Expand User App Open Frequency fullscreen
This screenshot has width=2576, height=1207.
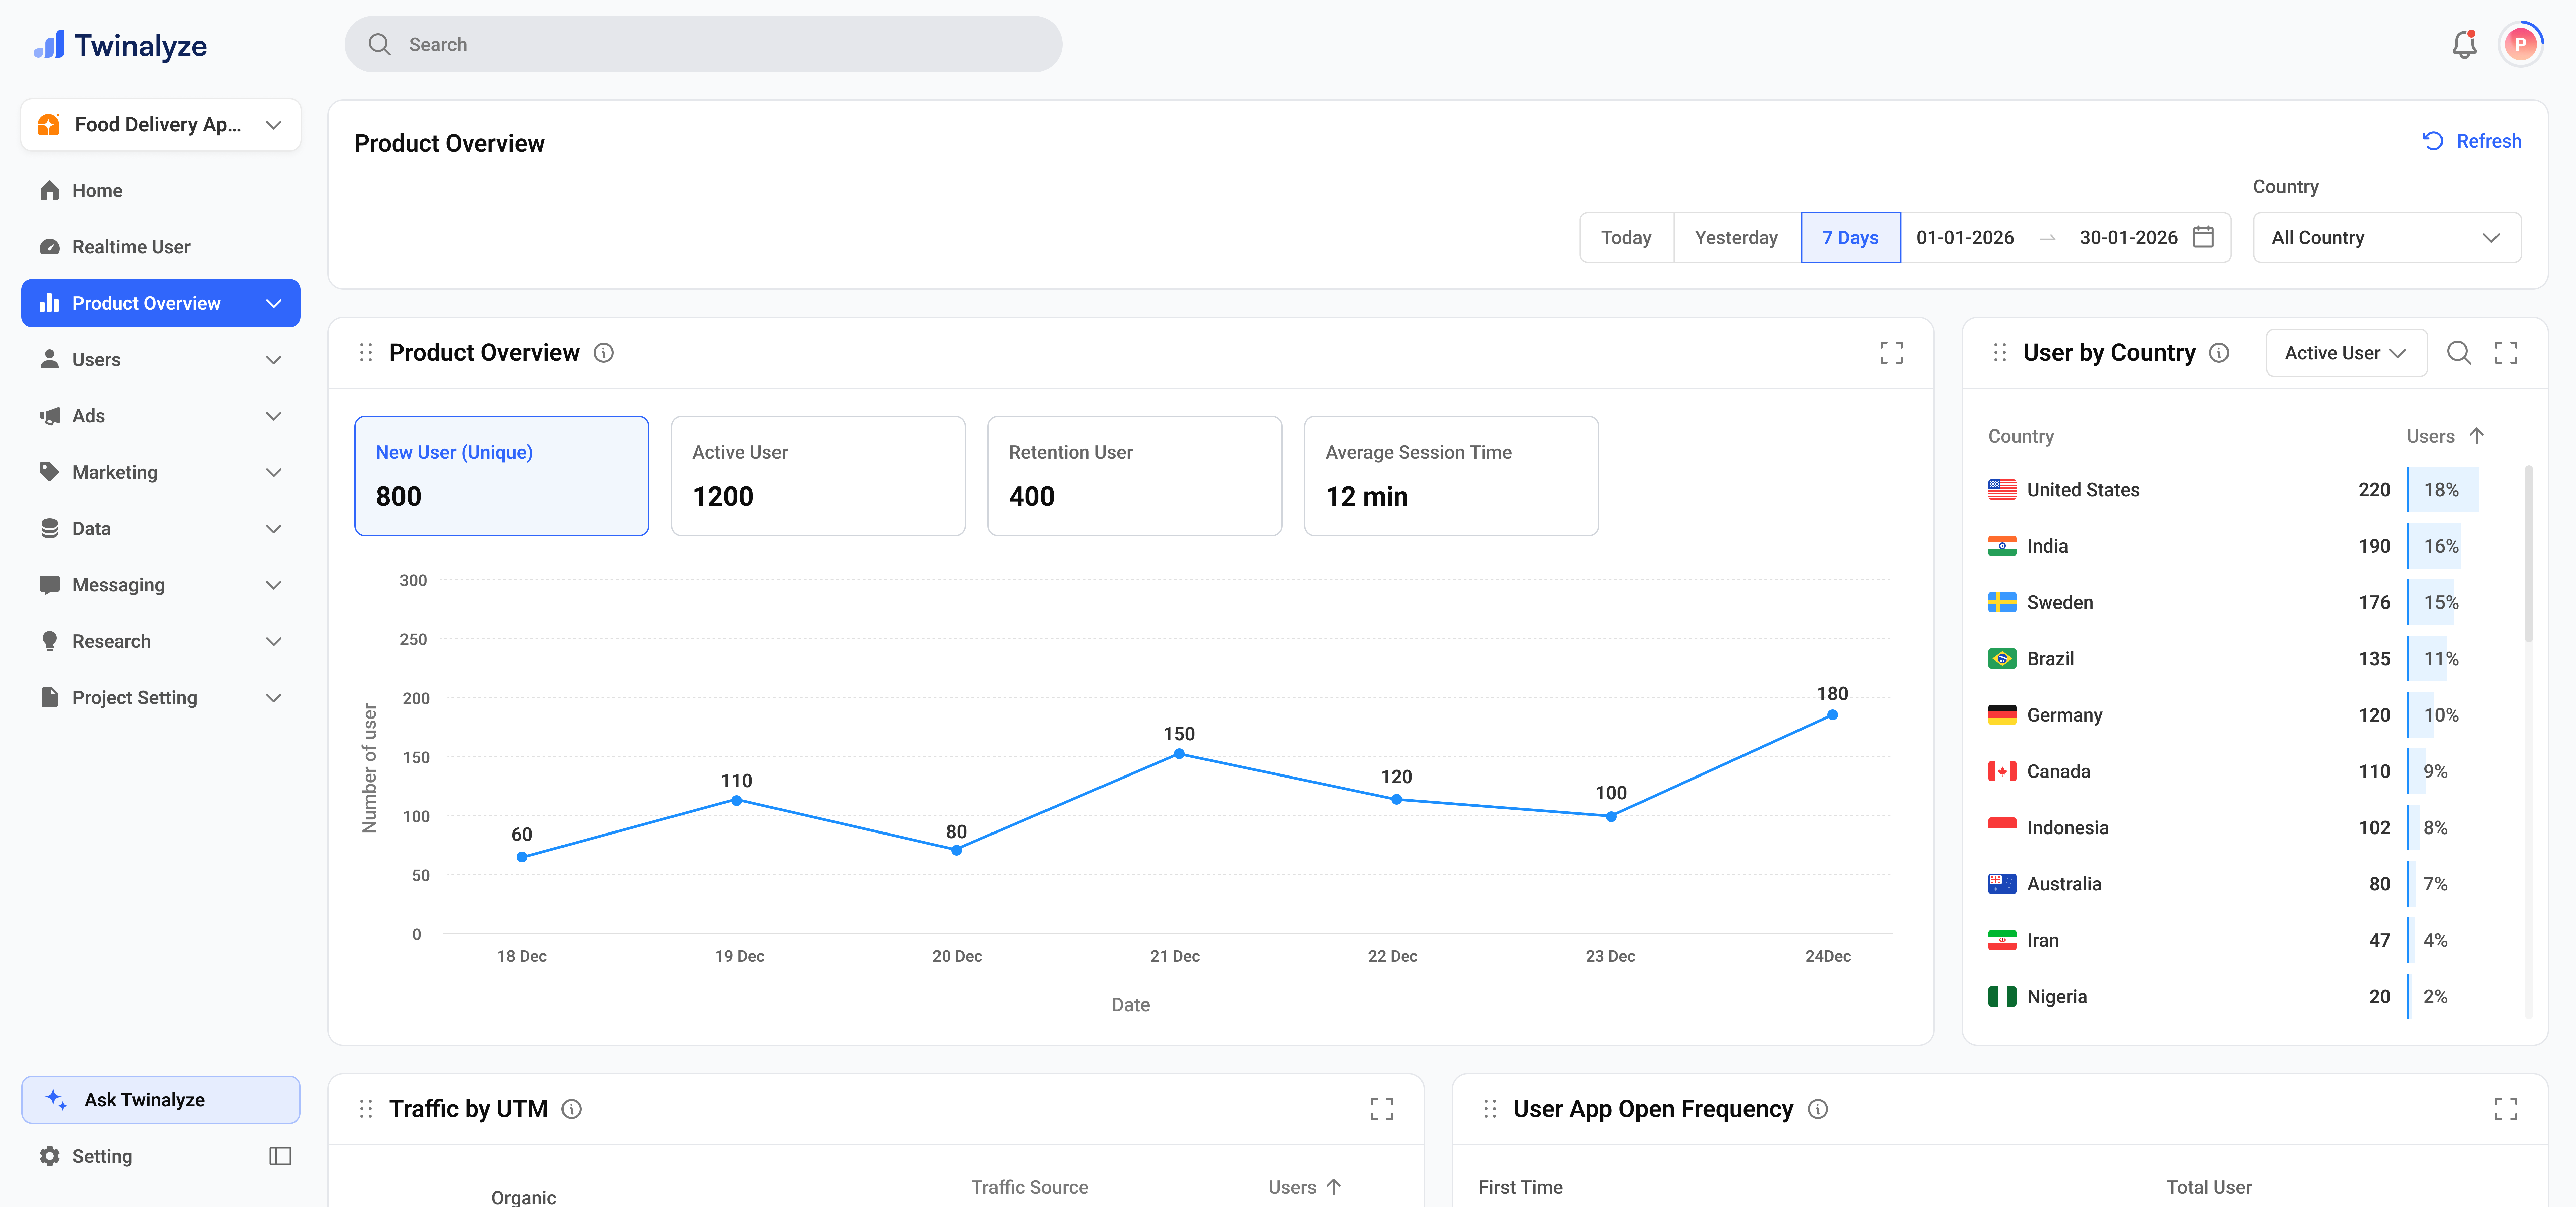(2506, 1109)
